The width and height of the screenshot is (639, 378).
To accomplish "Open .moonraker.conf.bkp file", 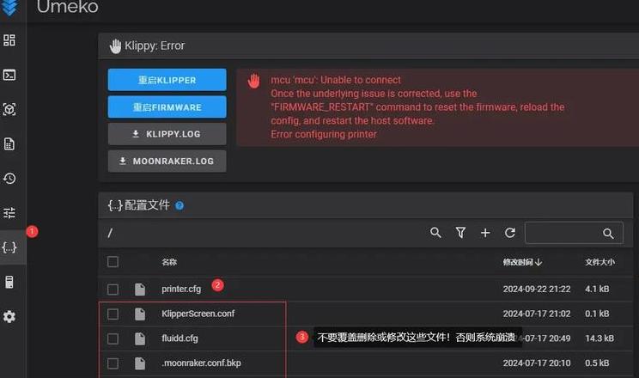I will point(201,363).
